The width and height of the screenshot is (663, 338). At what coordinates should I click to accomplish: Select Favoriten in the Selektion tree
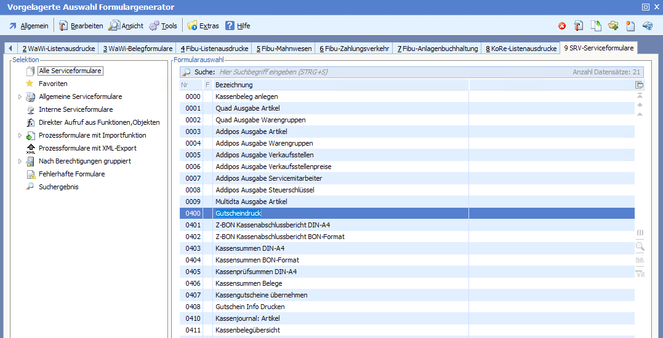pyautogui.click(x=53, y=84)
